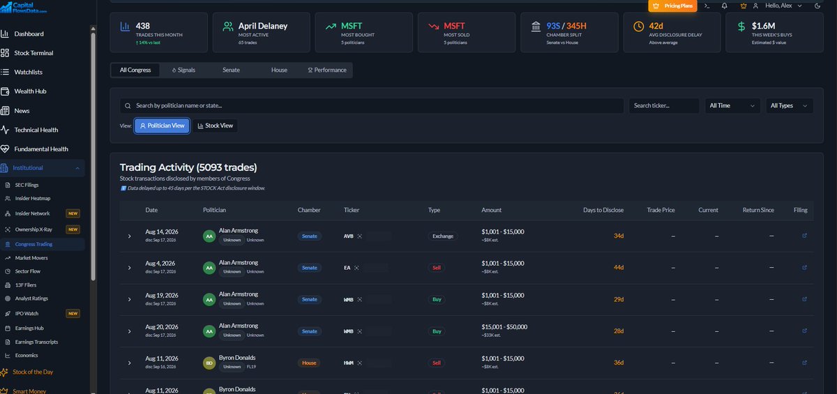Open the notifications bell
The image size is (837, 394).
tap(725, 6)
